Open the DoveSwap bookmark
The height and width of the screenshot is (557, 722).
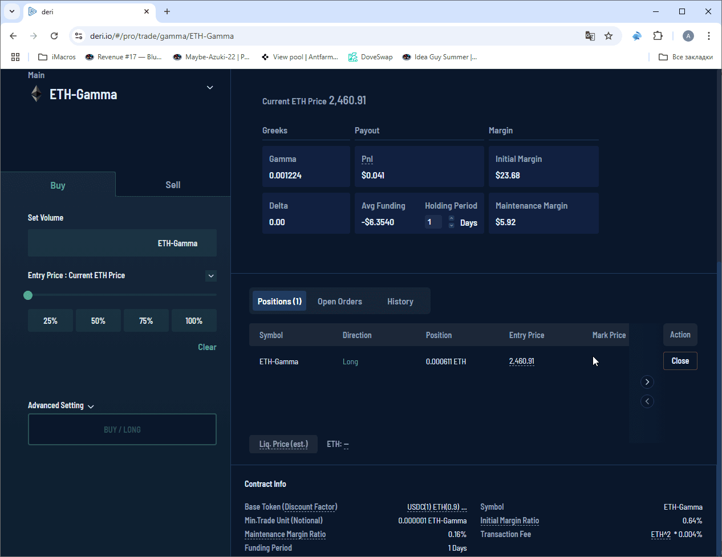click(x=371, y=57)
